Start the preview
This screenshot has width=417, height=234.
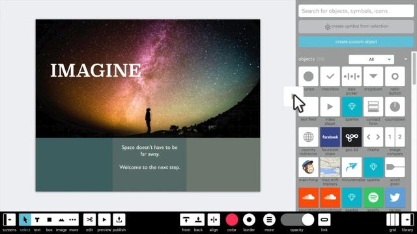coord(104,220)
